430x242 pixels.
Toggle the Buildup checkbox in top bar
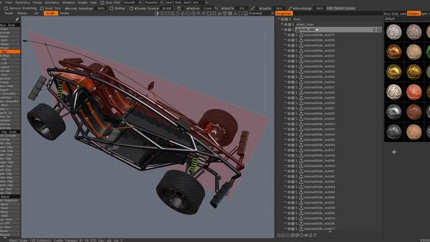[x=112, y=9]
